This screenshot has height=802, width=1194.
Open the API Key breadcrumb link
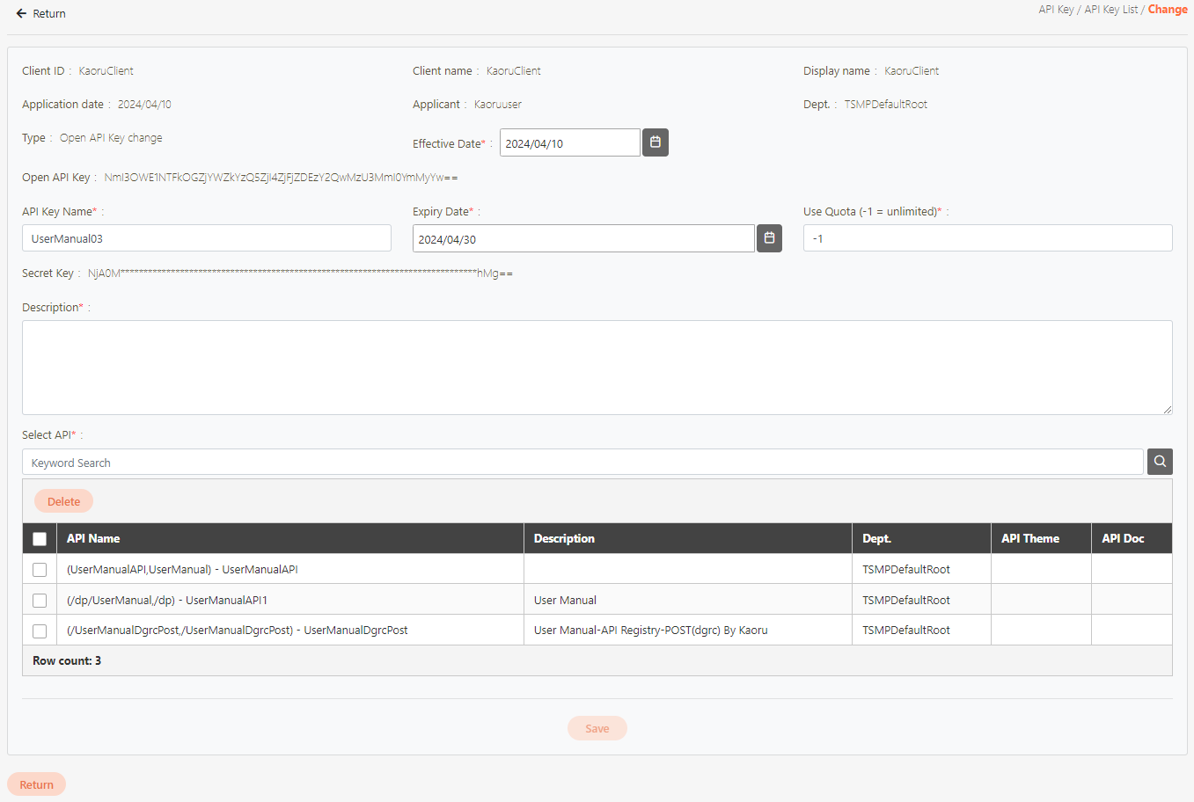(x=1055, y=10)
